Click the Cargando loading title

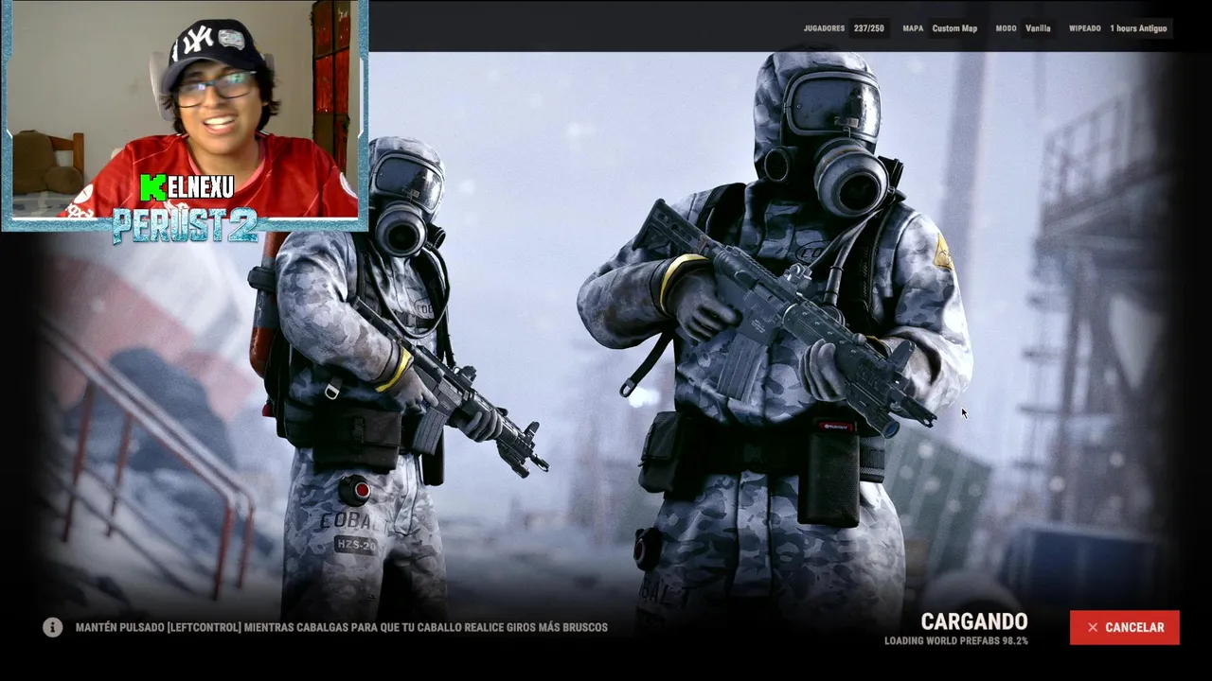coord(974,621)
